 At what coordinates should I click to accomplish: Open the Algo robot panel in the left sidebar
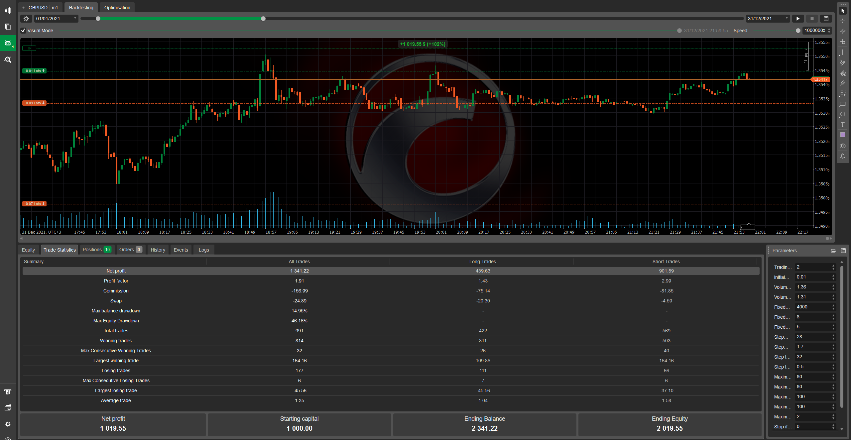[8, 43]
